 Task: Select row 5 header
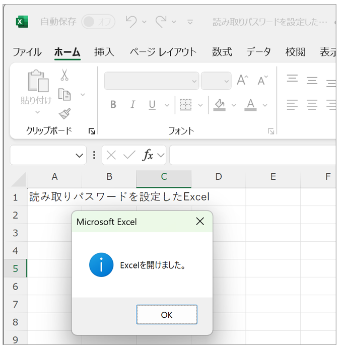(x=15, y=268)
